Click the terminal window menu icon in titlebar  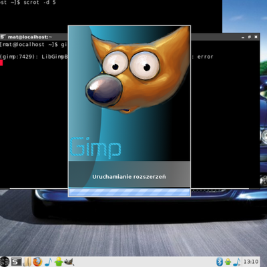pyautogui.click(x=3, y=37)
